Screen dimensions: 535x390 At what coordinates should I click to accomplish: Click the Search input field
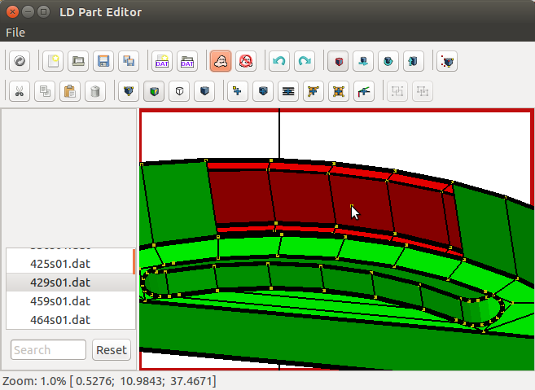tap(48, 350)
